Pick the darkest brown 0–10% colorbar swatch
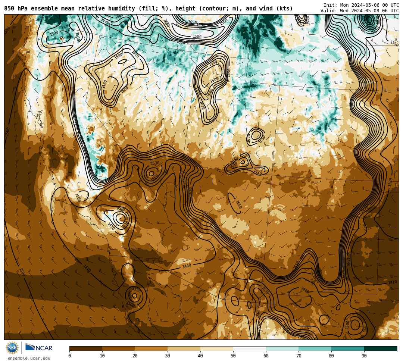 click(x=86, y=348)
